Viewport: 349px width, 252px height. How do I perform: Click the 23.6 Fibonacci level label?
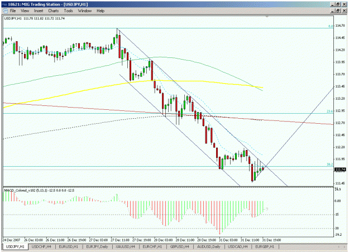330,111
